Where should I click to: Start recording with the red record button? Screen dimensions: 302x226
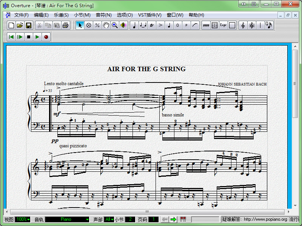point(46,37)
